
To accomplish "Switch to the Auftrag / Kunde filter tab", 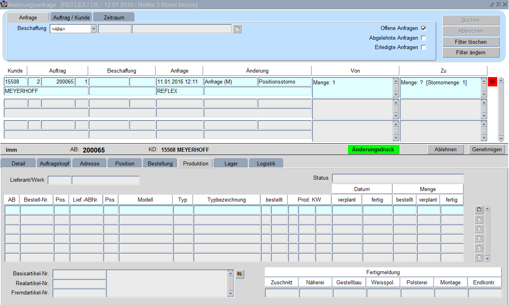I will click(x=71, y=17).
